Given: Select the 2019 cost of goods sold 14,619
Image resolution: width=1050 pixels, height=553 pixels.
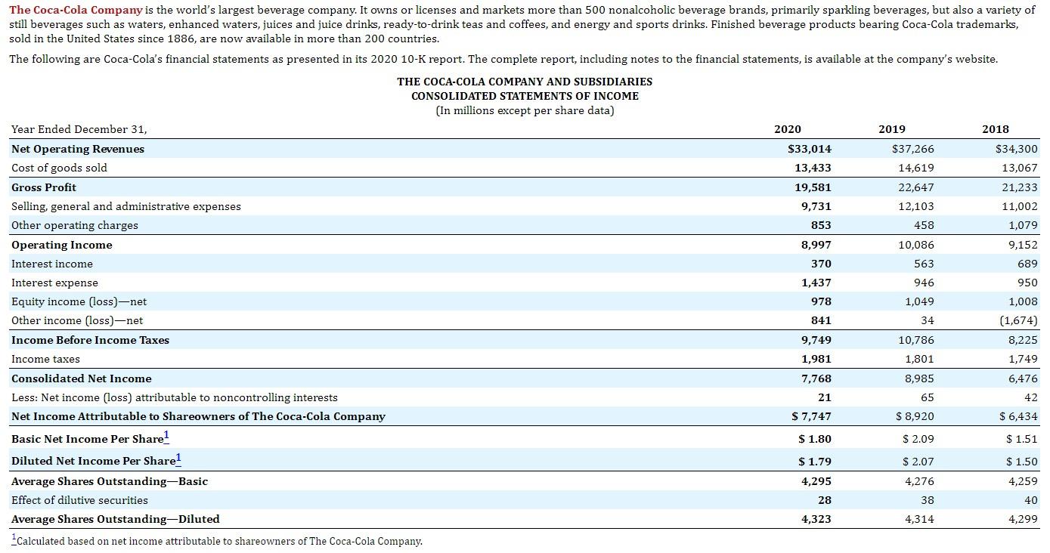Looking at the screenshot, I should [x=915, y=168].
